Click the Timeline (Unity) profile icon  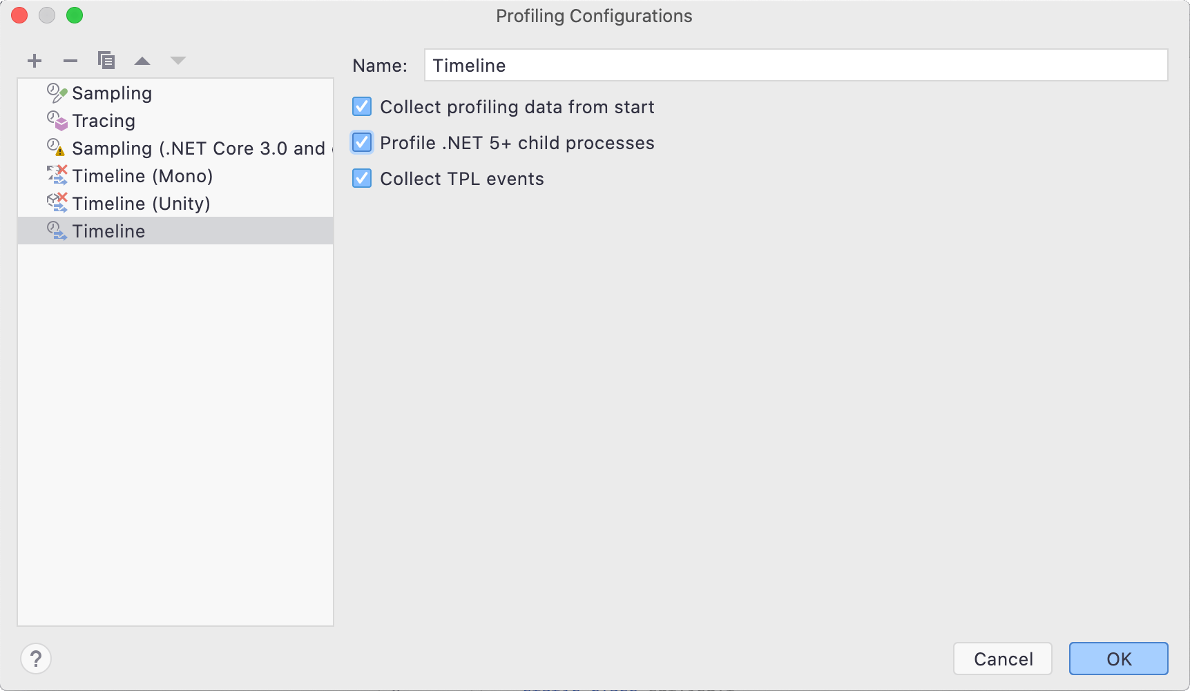57,203
